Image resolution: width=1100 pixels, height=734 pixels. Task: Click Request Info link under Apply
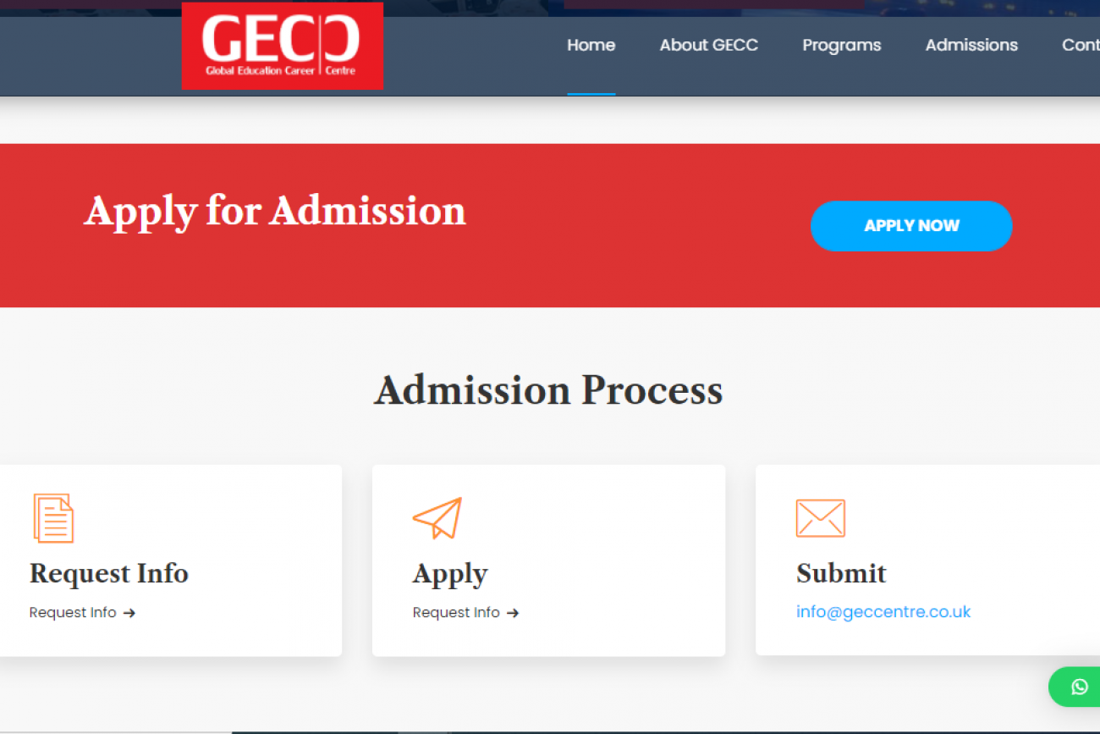click(x=456, y=613)
